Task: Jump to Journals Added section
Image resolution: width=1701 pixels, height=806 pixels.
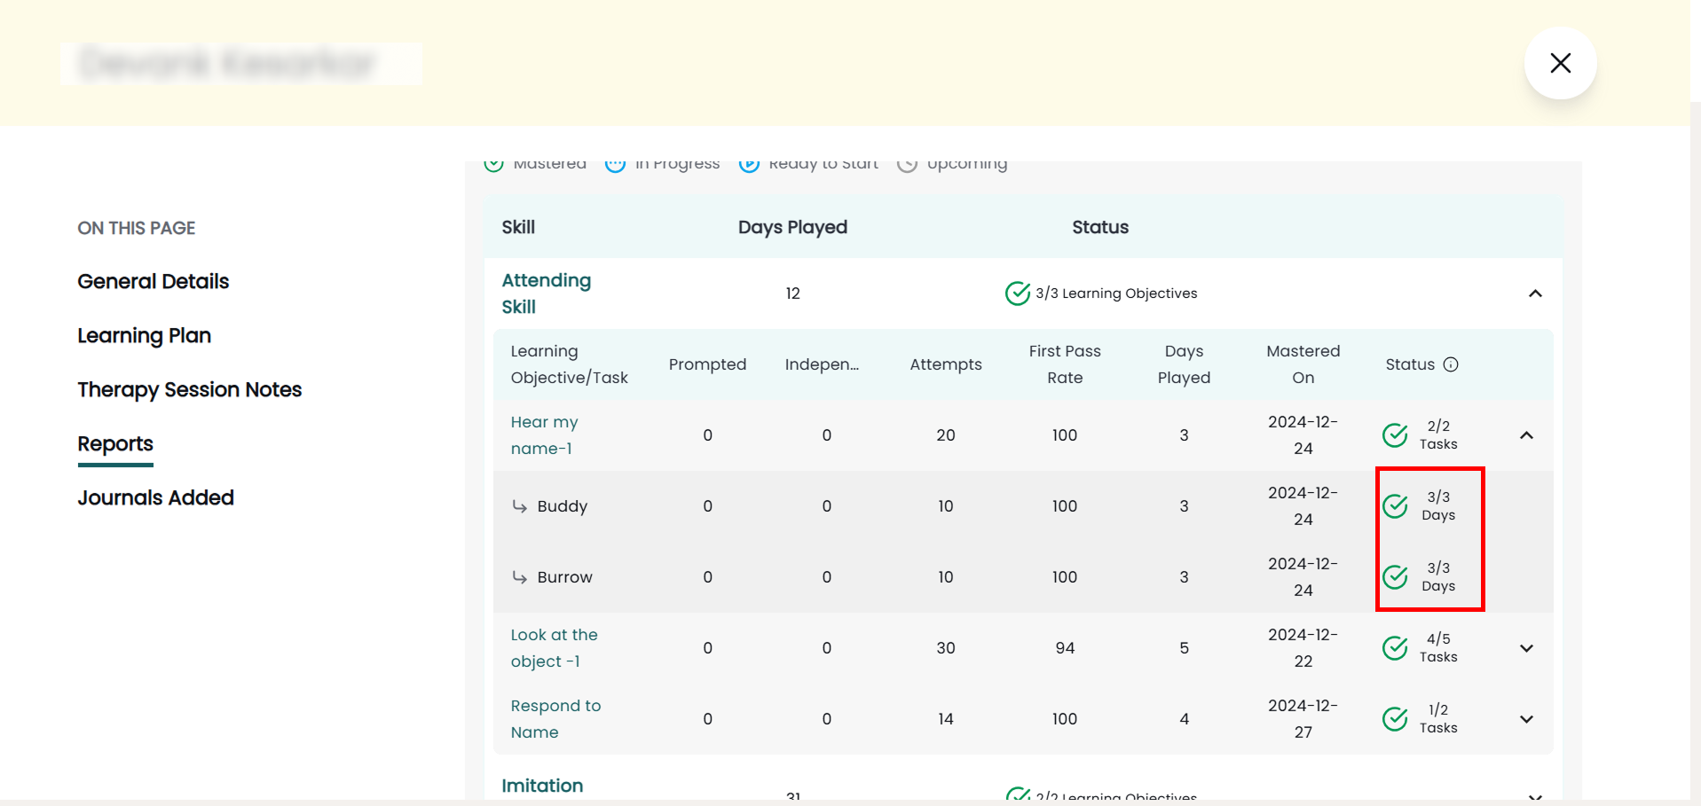Action: pos(155,497)
